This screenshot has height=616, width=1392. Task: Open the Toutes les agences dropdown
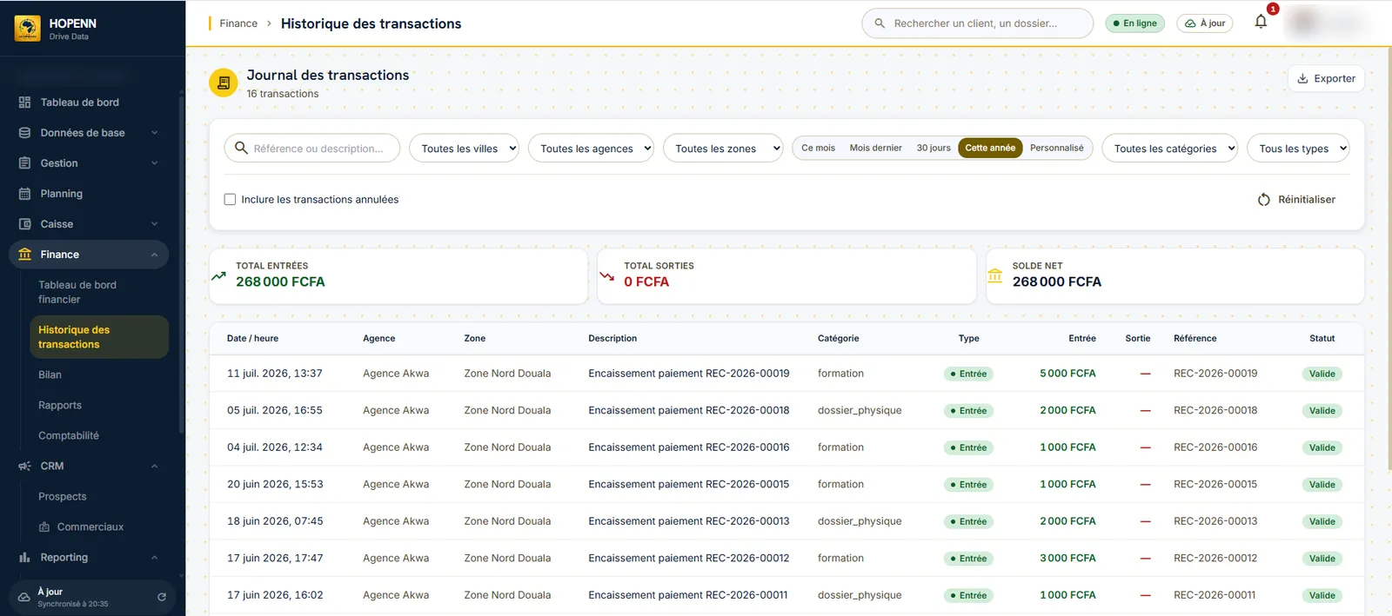coord(591,148)
